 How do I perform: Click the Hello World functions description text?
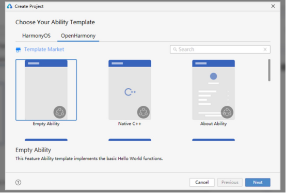(x=89, y=158)
